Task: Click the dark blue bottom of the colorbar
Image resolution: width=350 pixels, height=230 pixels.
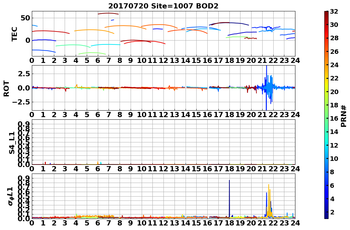Action: pyautogui.click(x=326, y=216)
